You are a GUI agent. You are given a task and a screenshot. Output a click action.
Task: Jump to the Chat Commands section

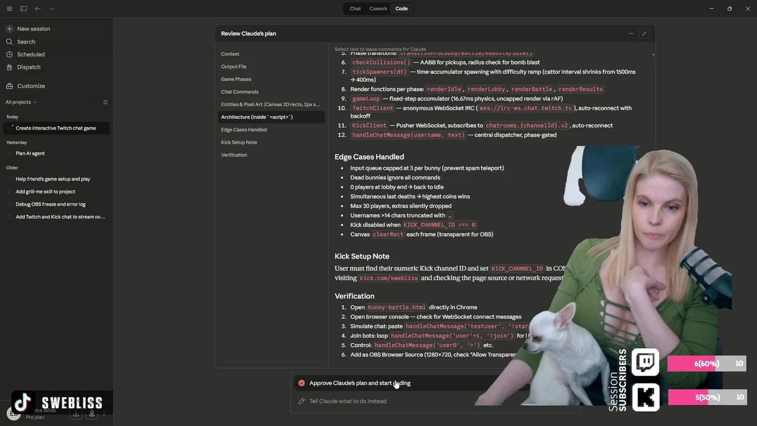240,92
